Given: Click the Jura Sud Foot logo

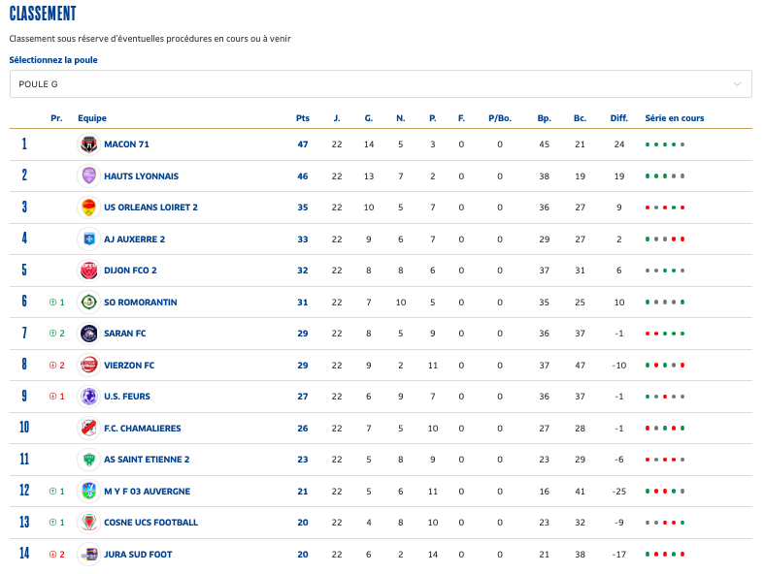Looking at the screenshot, I should [x=88, y=555].
